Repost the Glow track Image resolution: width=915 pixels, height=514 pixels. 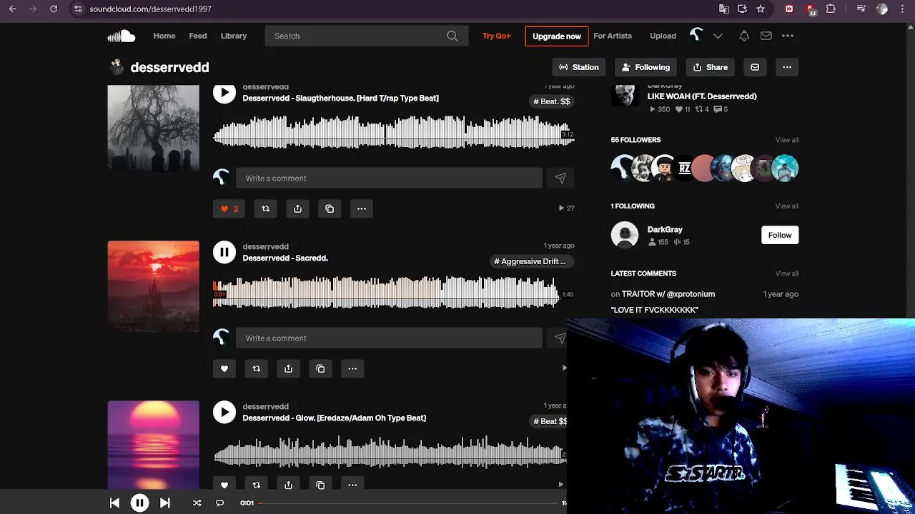pos(257,485)
